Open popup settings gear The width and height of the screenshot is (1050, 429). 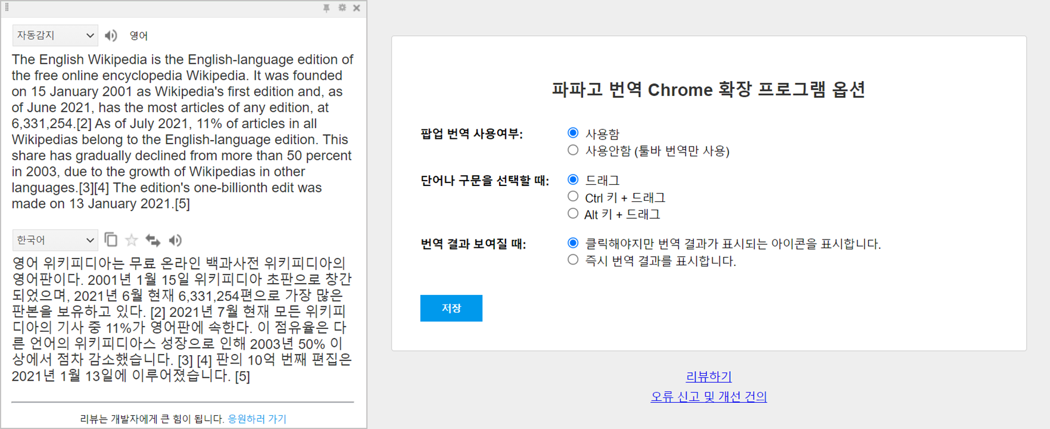(342, 8)
